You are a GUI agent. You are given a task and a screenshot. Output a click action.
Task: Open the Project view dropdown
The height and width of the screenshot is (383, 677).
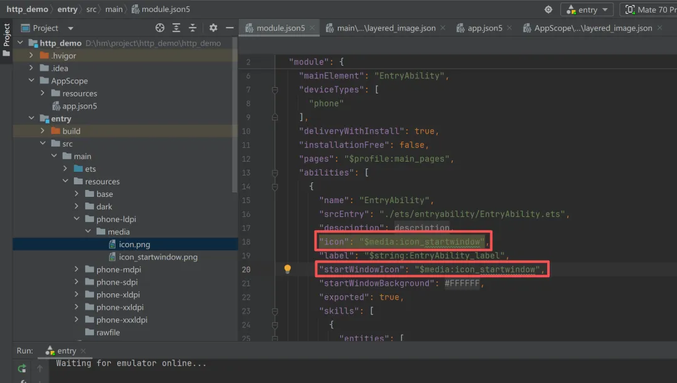pyautogui.click(x=70, y=28)
